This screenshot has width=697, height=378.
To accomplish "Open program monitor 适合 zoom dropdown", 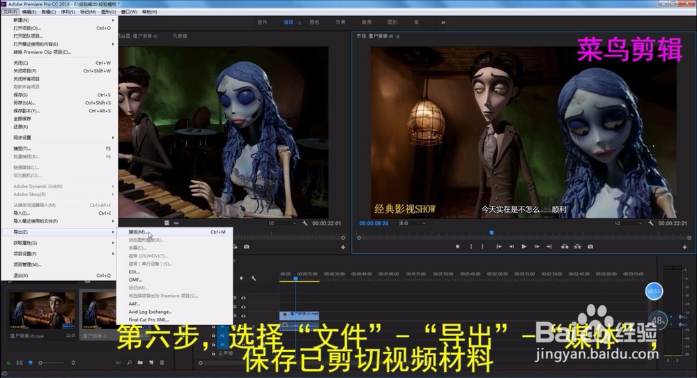I will pos(412,222).
